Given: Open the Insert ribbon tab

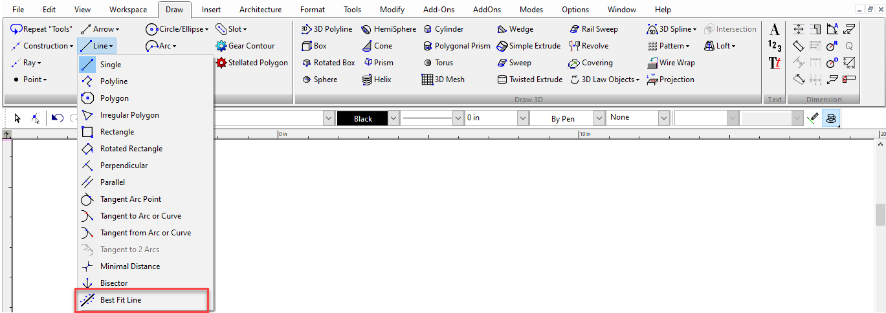Looking at the screenshot, I should coord(211,10).
